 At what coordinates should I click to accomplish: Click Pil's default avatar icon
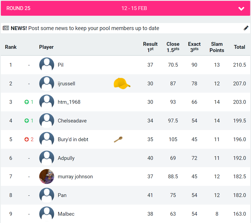47,65
